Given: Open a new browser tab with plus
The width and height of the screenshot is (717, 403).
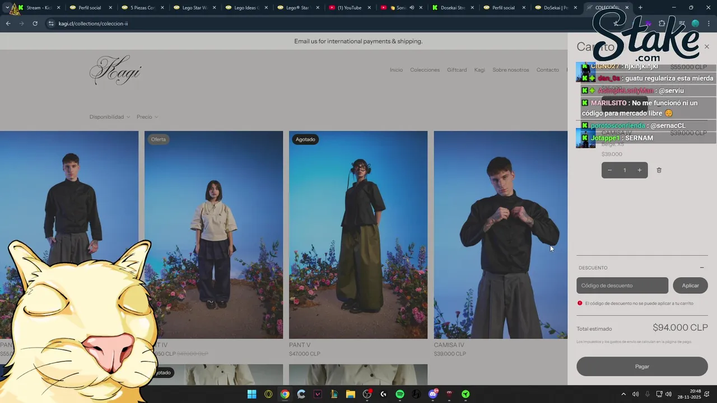Looking at the screenshot, I should point(640,8).
